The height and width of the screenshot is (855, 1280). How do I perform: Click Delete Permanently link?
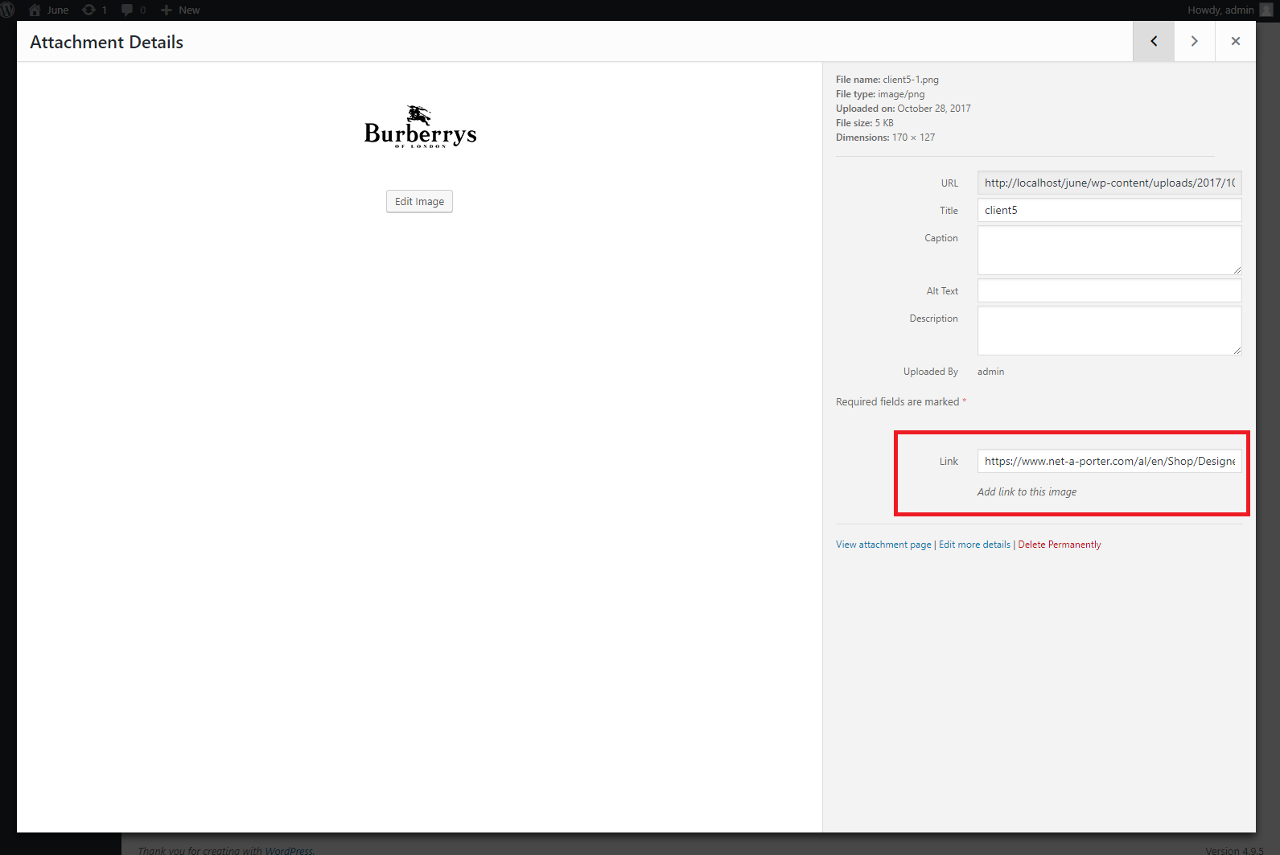point(1060,545)
